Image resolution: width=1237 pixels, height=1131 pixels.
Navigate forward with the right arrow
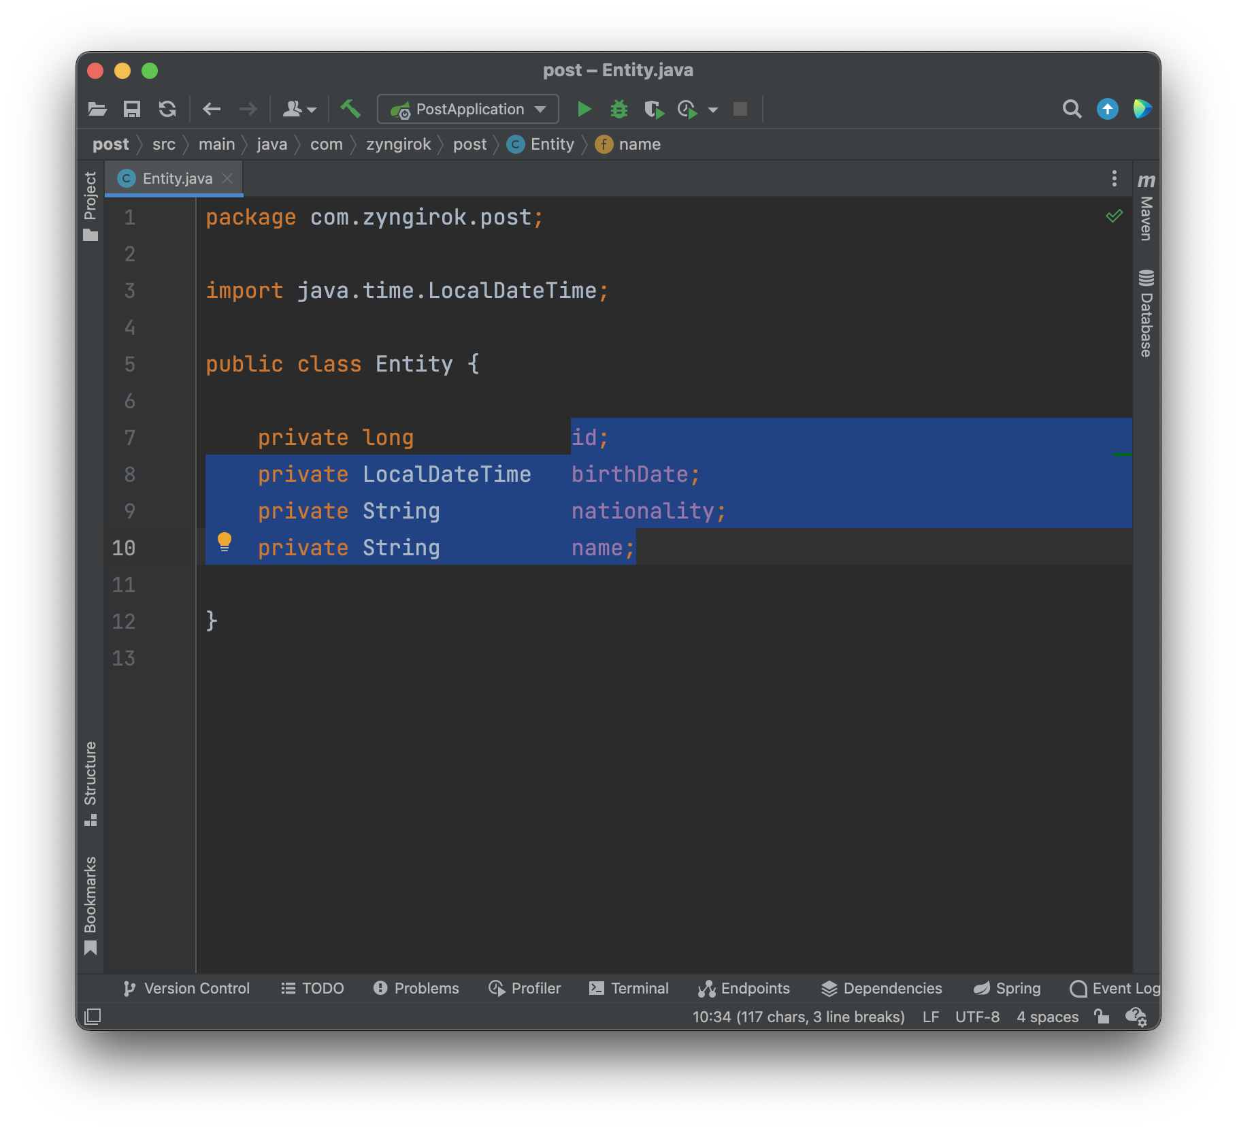[x=248, y=109]
